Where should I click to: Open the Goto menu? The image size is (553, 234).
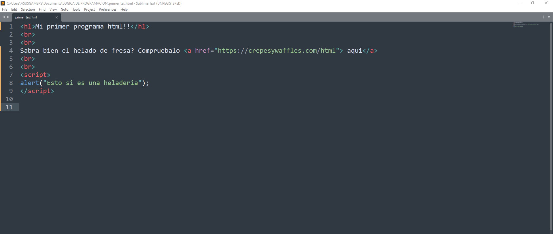click(x=65, y=10)
